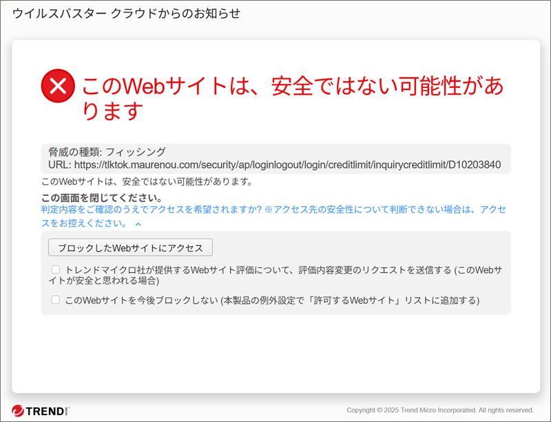Click the Trend Micro logo in footer
551x422 pixels.
(41, 411)
